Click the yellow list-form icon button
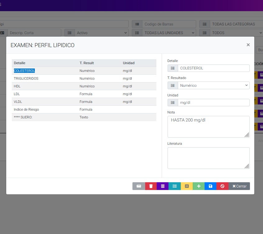This screenshot has height=234, width=263. click(187, 186)
